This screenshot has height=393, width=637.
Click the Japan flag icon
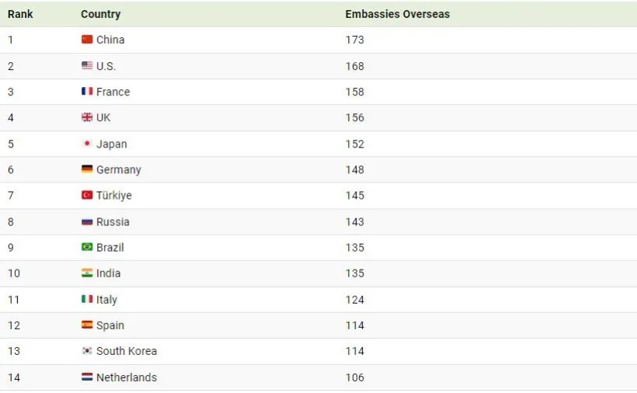click(x=87, y=144)
